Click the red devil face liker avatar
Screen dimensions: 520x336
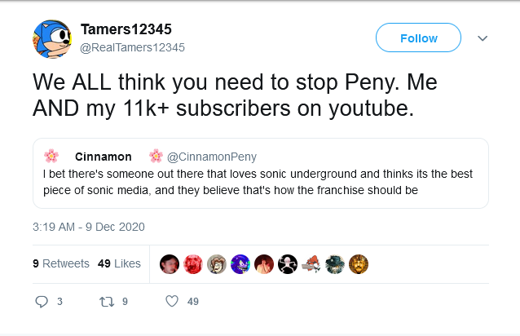tap(193, 263)
